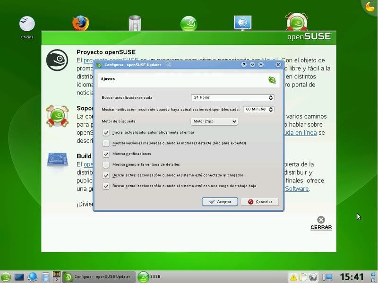Click the show desktop icon in the panel

[19, 277]
